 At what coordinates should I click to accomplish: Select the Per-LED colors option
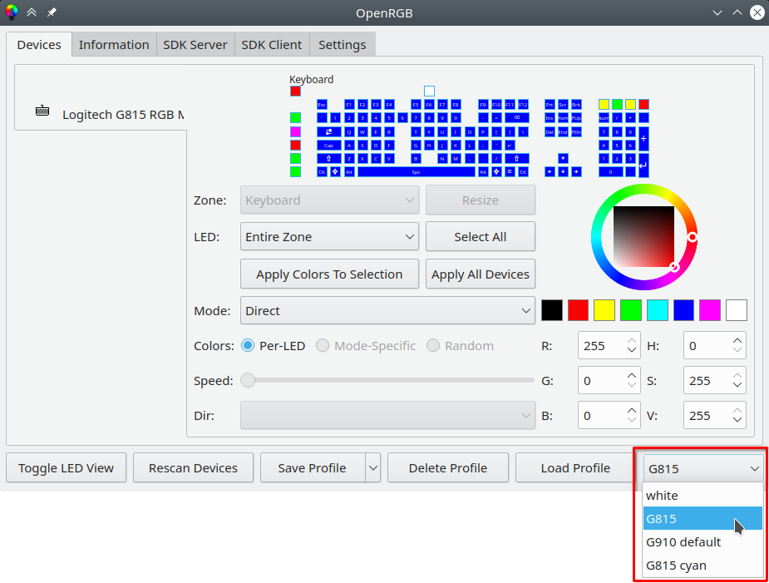274,345
